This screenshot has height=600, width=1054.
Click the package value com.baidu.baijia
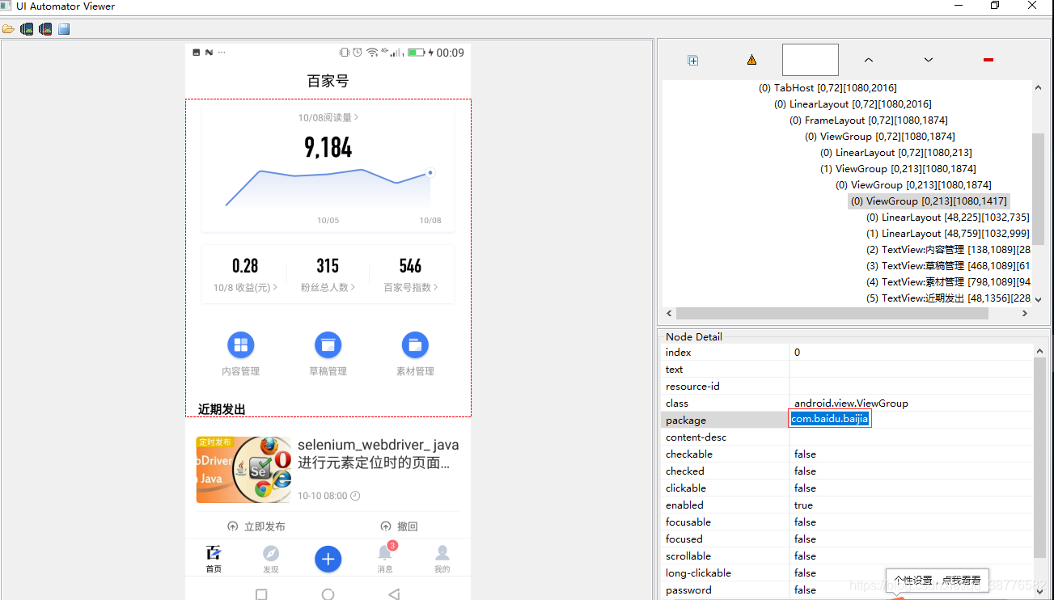[830, 419]
